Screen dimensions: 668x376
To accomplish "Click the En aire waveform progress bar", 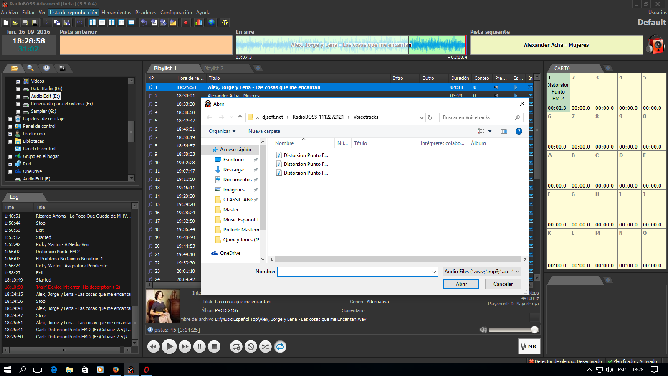I will [351, 45].
